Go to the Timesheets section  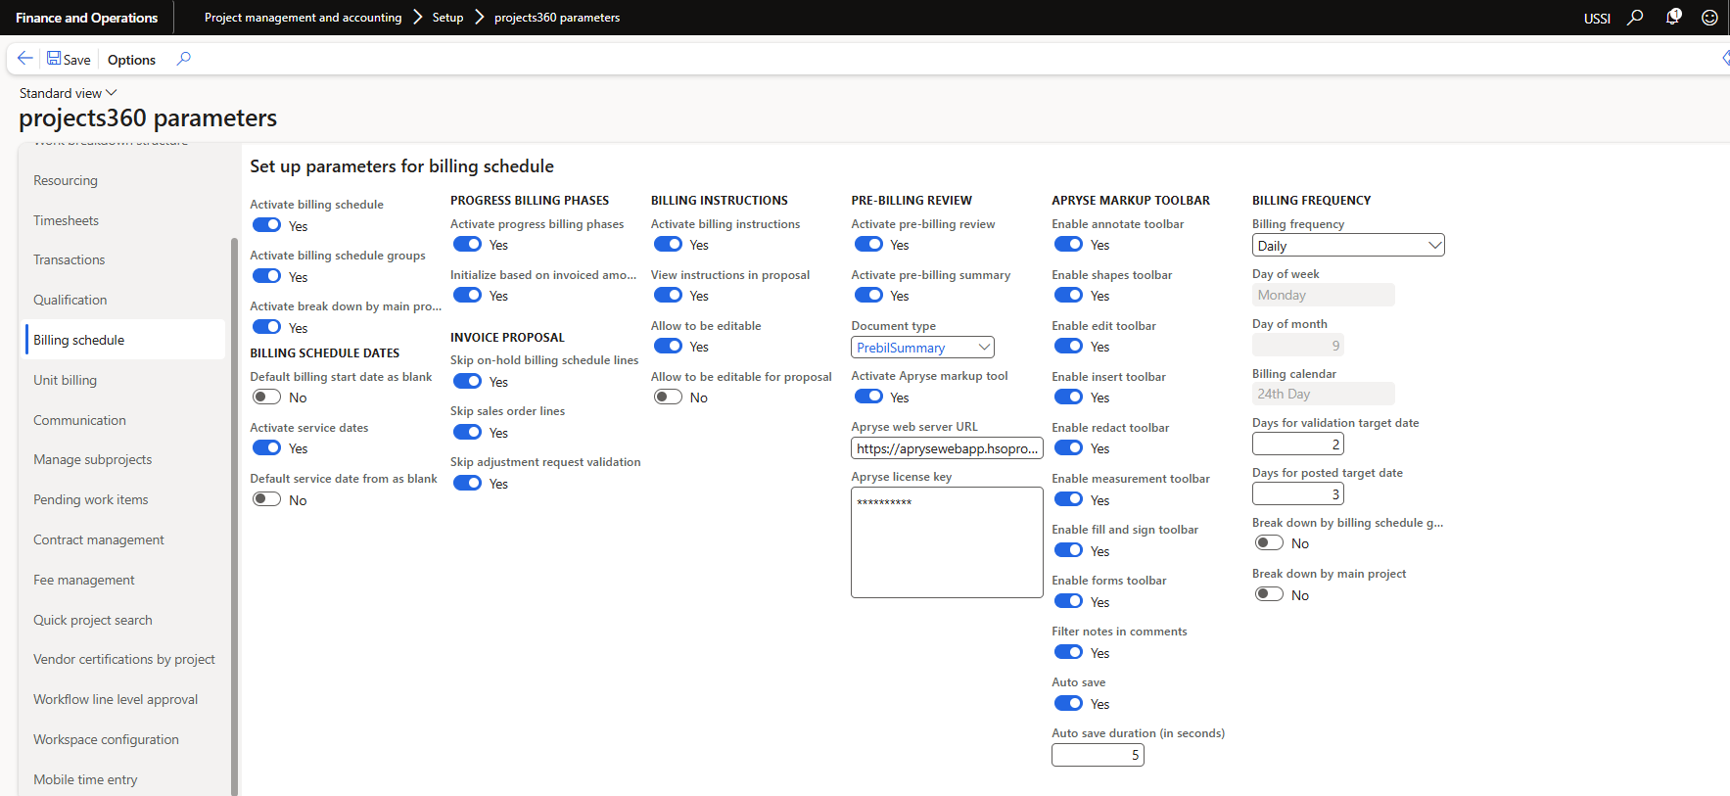coord(66,220)
